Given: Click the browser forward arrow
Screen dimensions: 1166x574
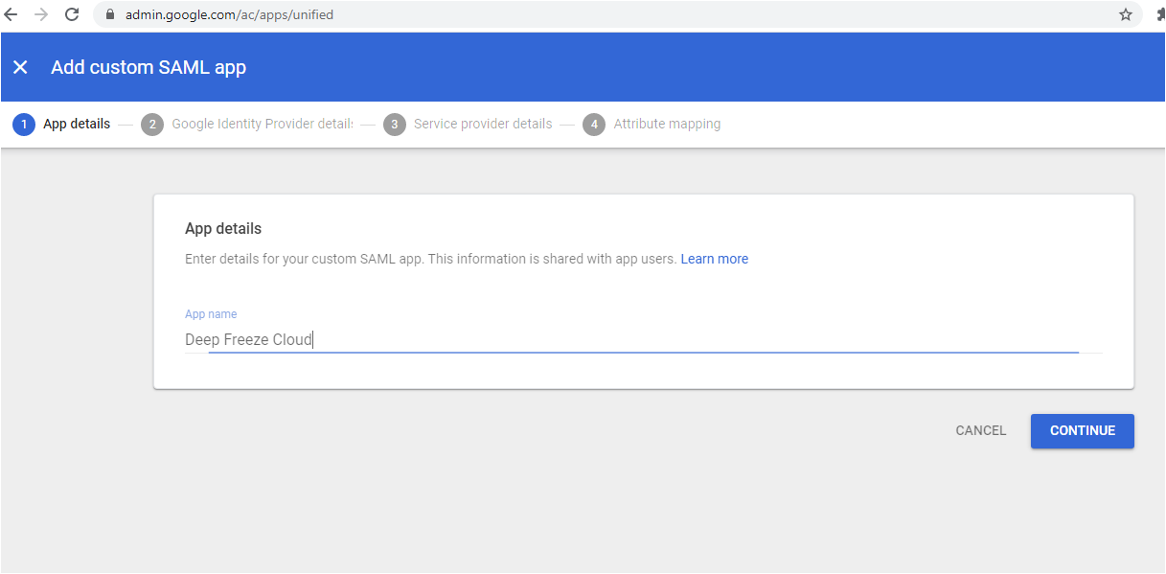Looking at the screenshot, I should click(x=40, y=14).
